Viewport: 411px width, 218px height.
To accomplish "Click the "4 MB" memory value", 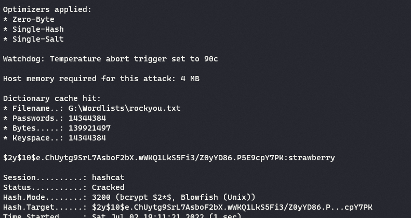I will [190, 79].
